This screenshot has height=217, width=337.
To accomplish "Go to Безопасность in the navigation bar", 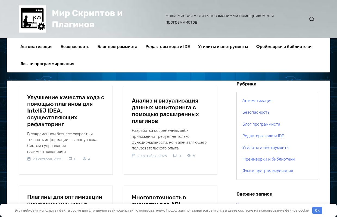I will click(x=75, y=47).
